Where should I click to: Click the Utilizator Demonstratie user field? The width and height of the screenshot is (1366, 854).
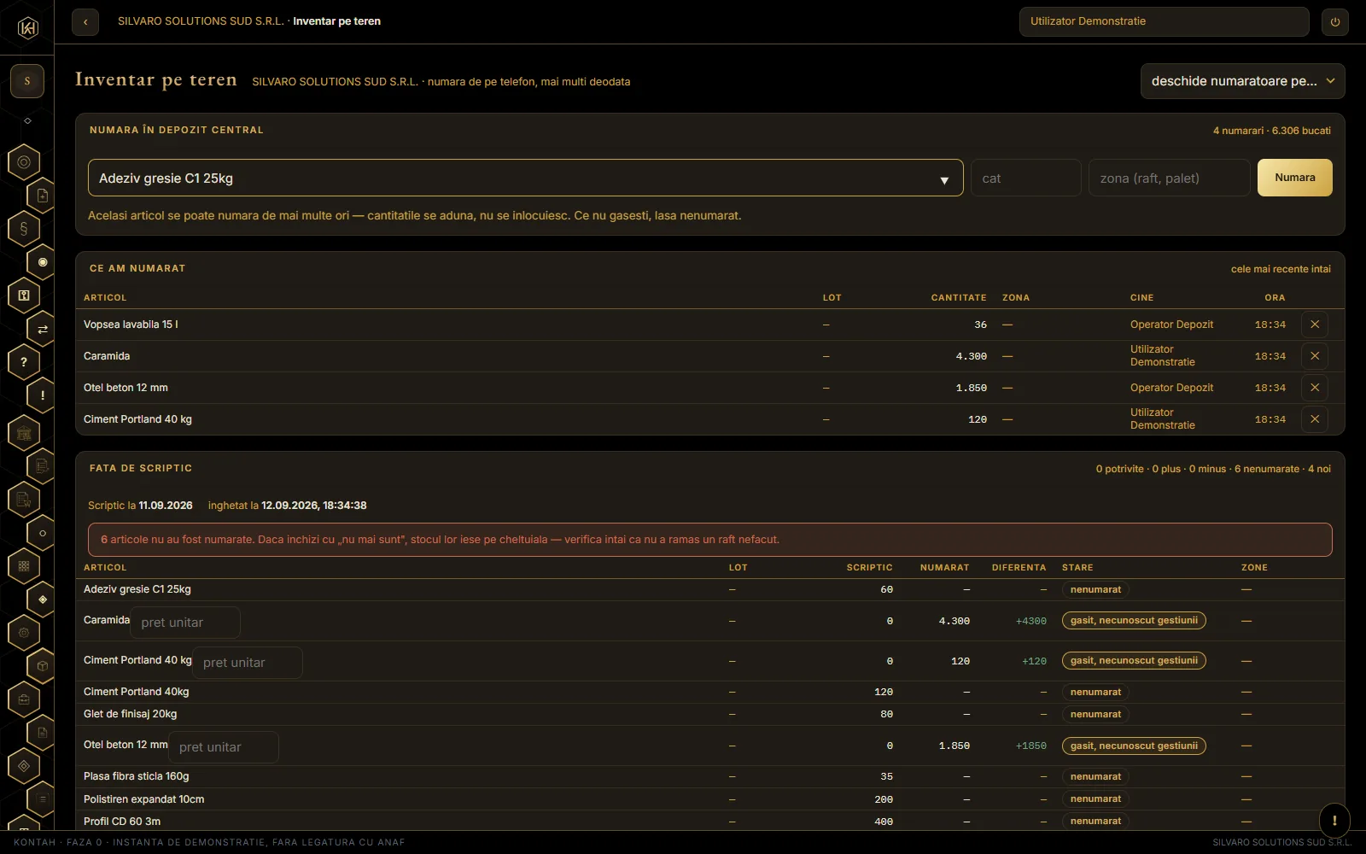coord(1164,22)
